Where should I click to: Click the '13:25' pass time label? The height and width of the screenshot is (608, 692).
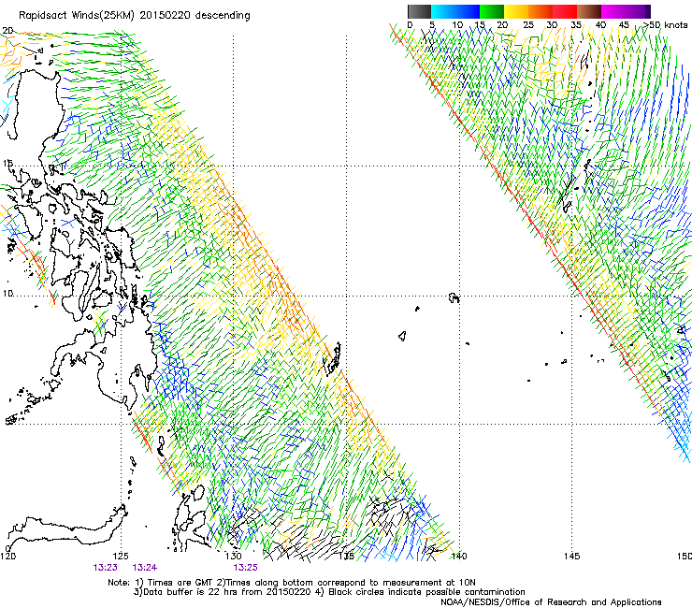point(245,568)
